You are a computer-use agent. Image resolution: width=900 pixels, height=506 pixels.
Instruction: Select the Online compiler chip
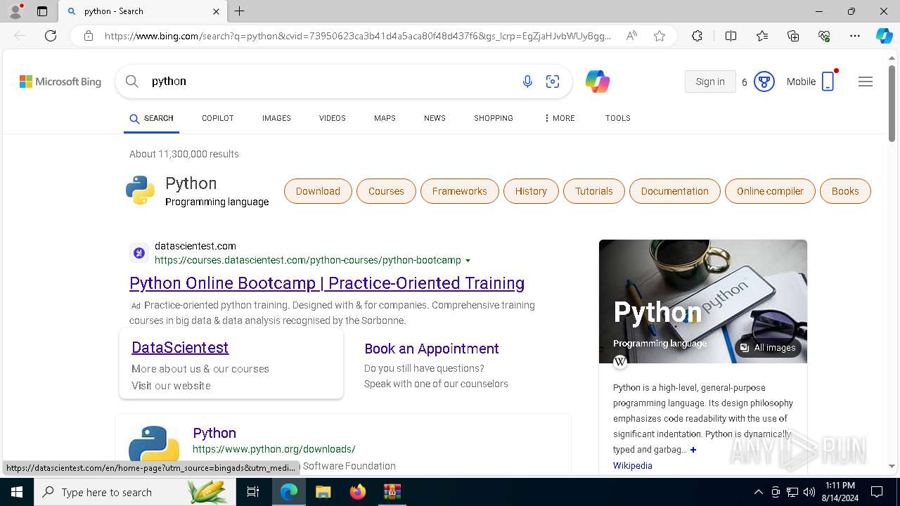[x=770, y=191]
